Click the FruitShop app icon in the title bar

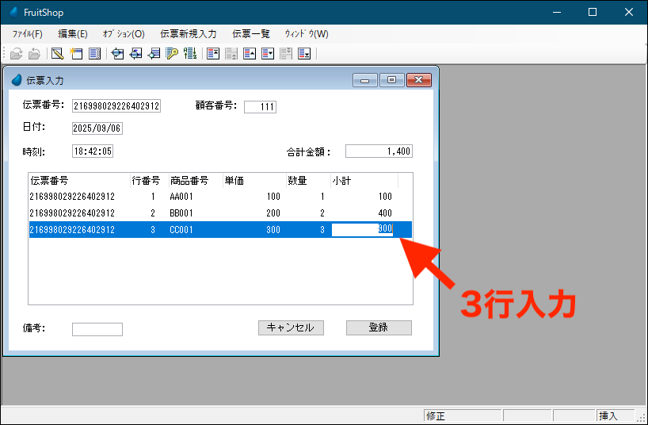(13, 12)
